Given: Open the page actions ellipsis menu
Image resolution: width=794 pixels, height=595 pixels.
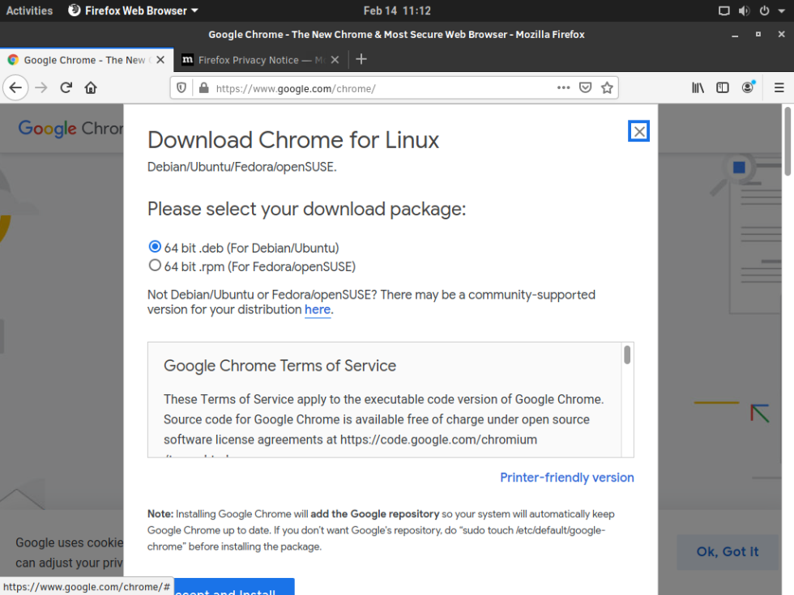Looking at the screenshot, I should click(x=563, y=87).
